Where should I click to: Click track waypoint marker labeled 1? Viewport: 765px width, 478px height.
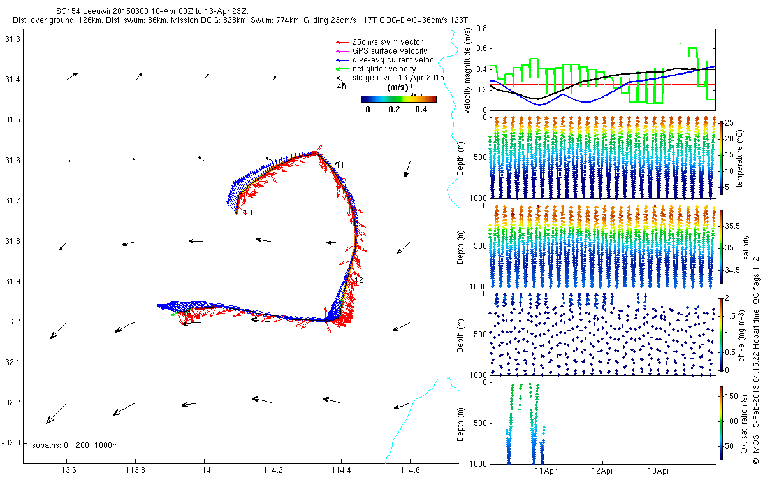[x=341, y=165]
